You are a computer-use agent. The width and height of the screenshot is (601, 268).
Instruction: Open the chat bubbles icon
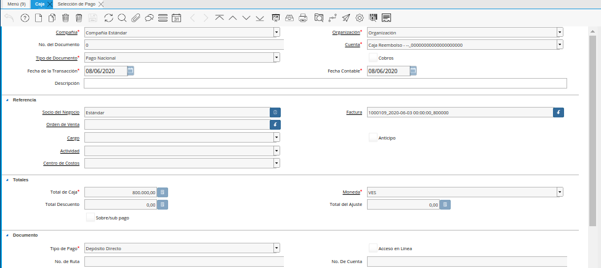click(149, 18)
